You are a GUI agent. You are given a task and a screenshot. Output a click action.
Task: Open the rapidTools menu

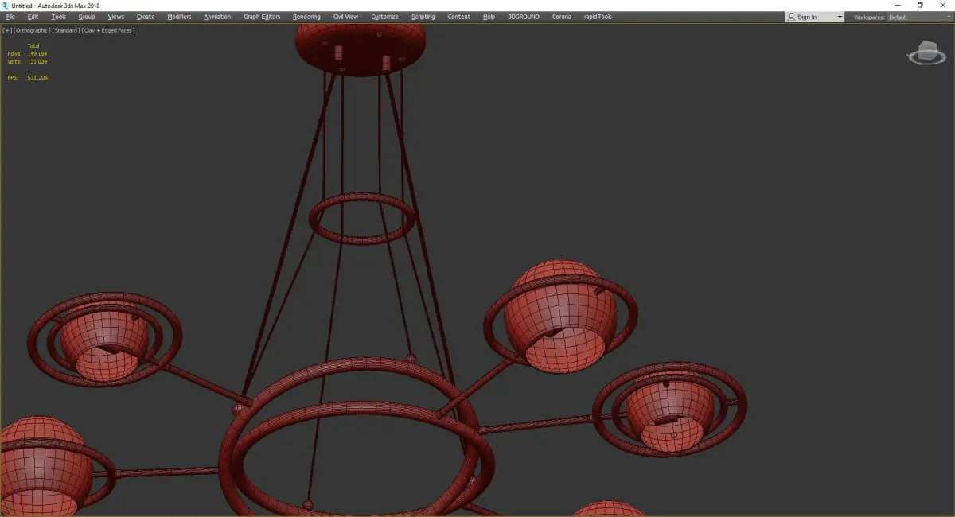598,17
